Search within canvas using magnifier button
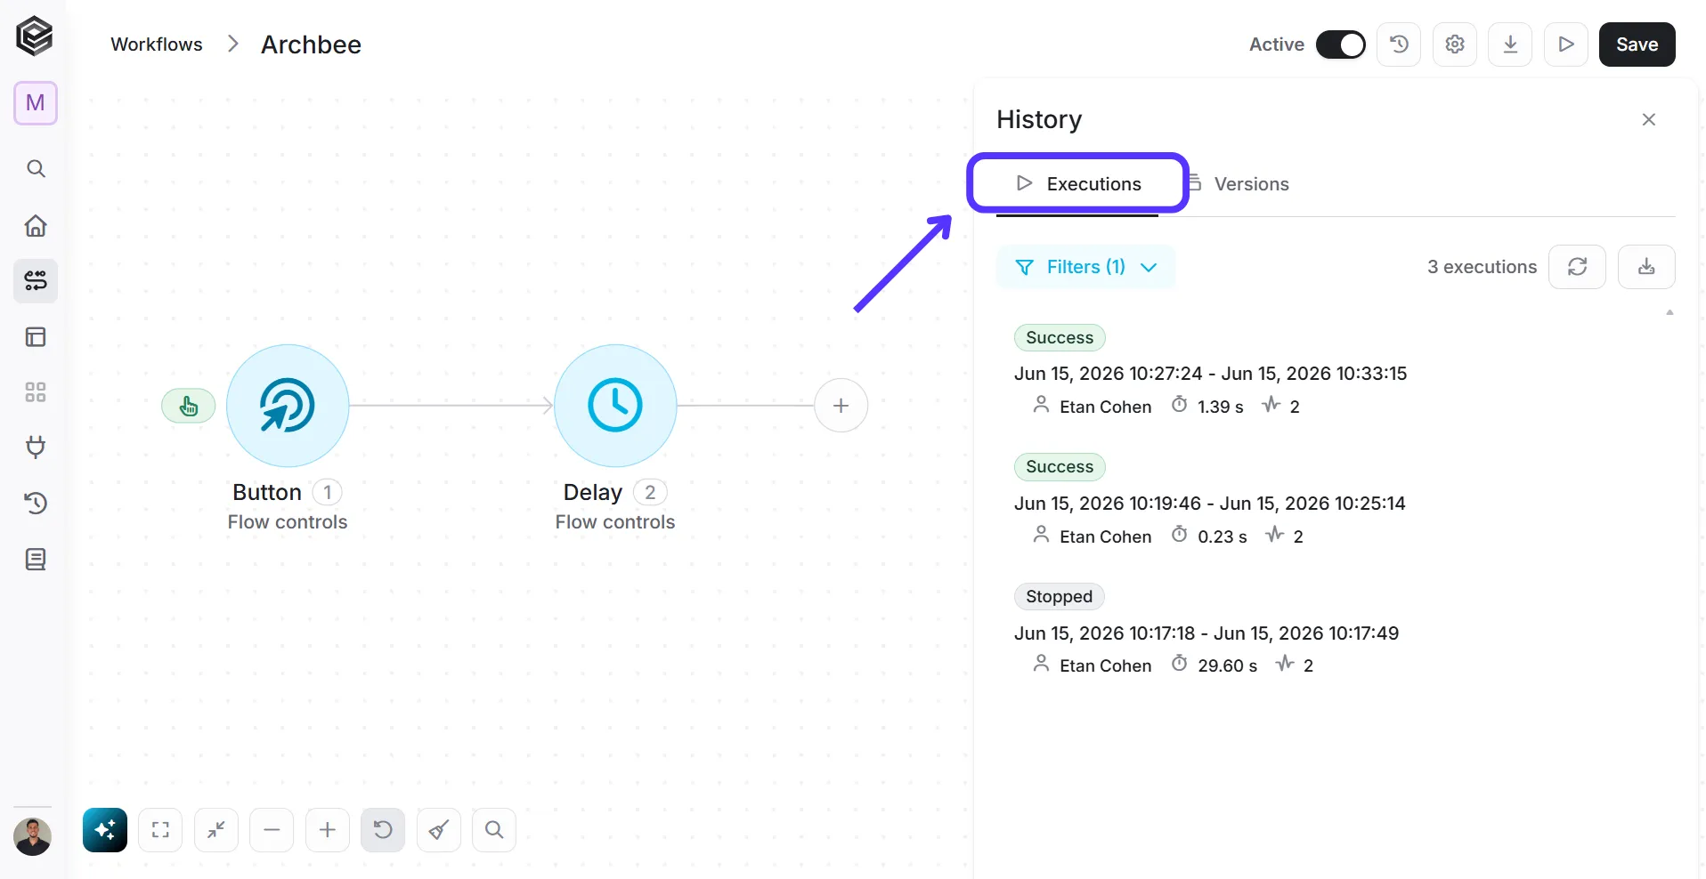This screenshot has height=879, width=1706. 494,830
